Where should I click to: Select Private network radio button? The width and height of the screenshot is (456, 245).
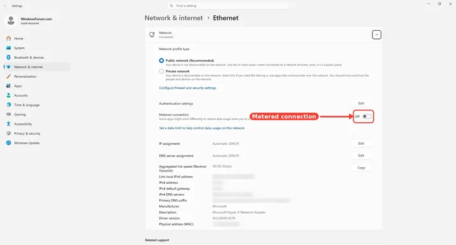click(161, 71)
